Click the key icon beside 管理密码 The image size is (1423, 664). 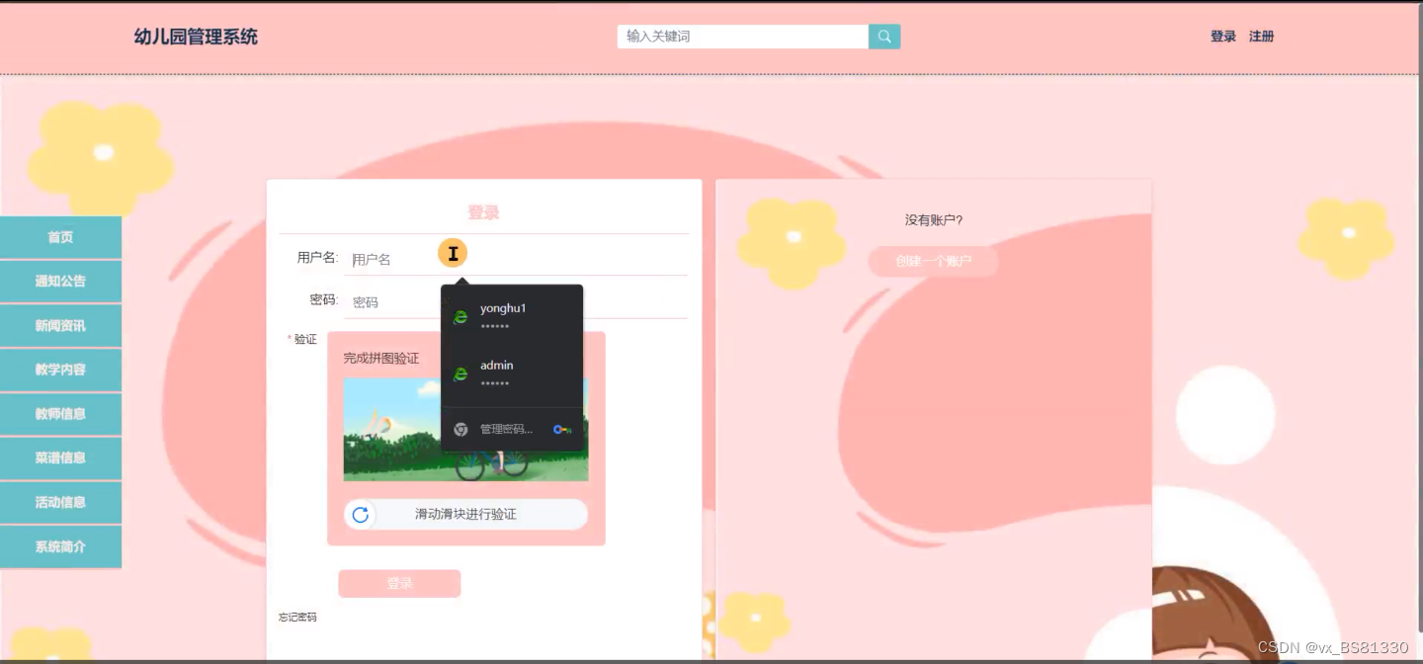[x=562, y=429]
